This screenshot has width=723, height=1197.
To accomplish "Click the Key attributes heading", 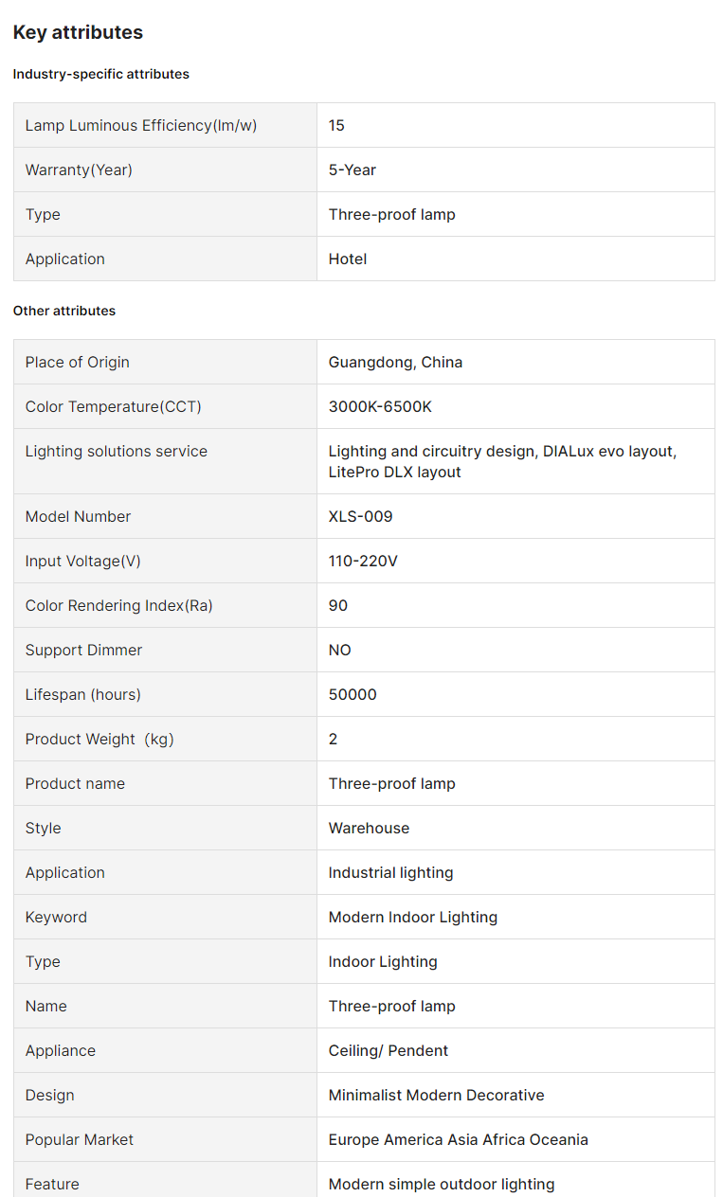I will click(78, 32).
